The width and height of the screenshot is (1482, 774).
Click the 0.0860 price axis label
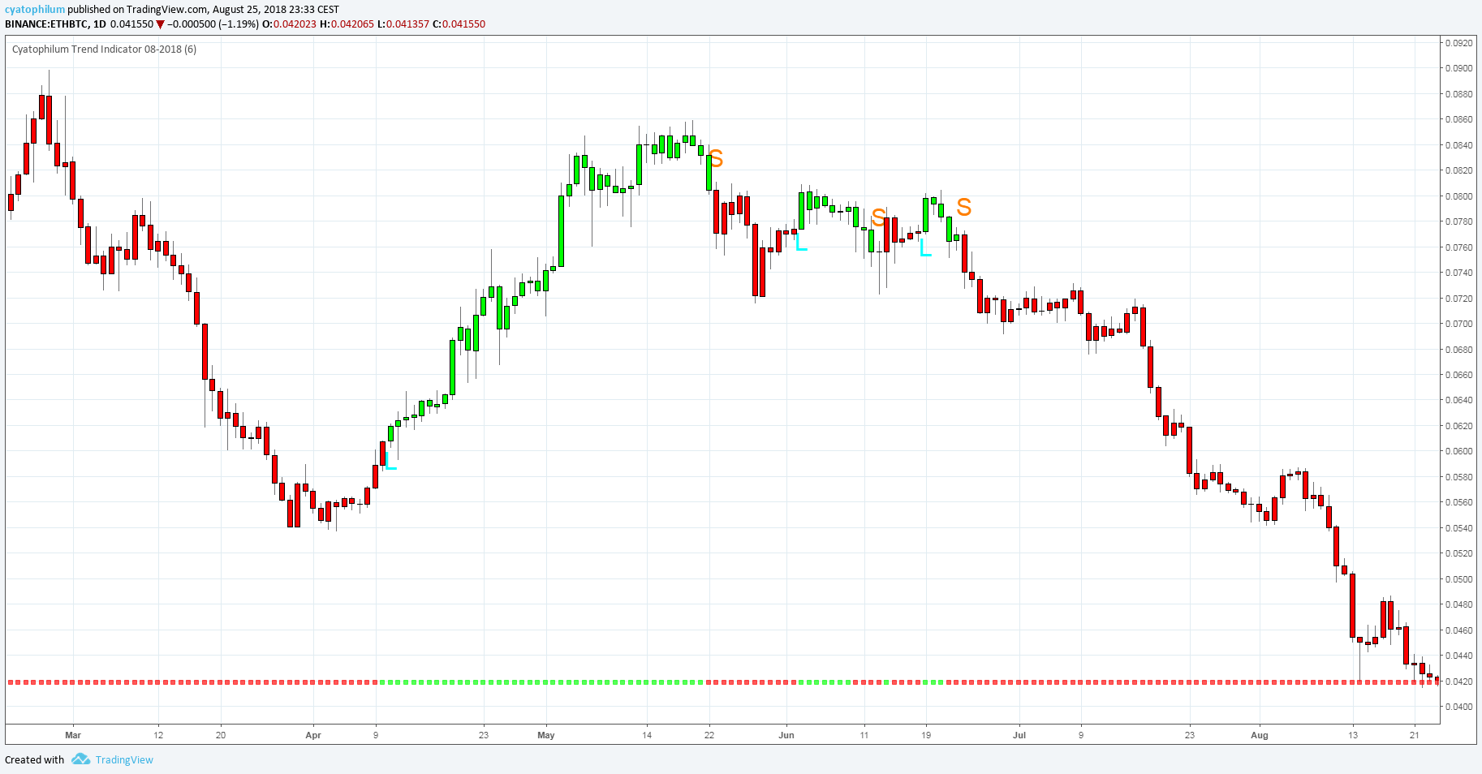[x=1458, y=119]
